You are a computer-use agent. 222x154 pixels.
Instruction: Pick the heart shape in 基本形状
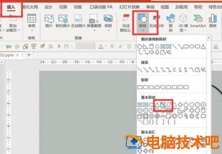180,116
